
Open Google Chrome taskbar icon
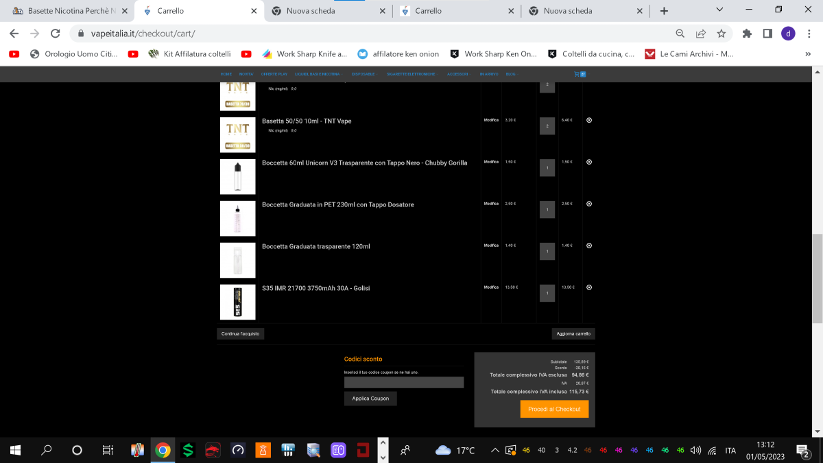point(163,451)
